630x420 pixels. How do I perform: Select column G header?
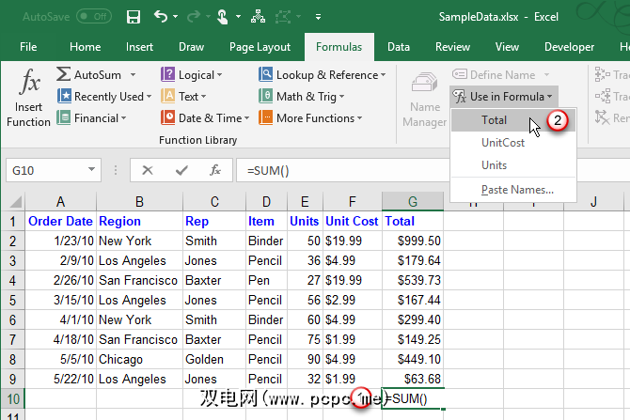413,201
